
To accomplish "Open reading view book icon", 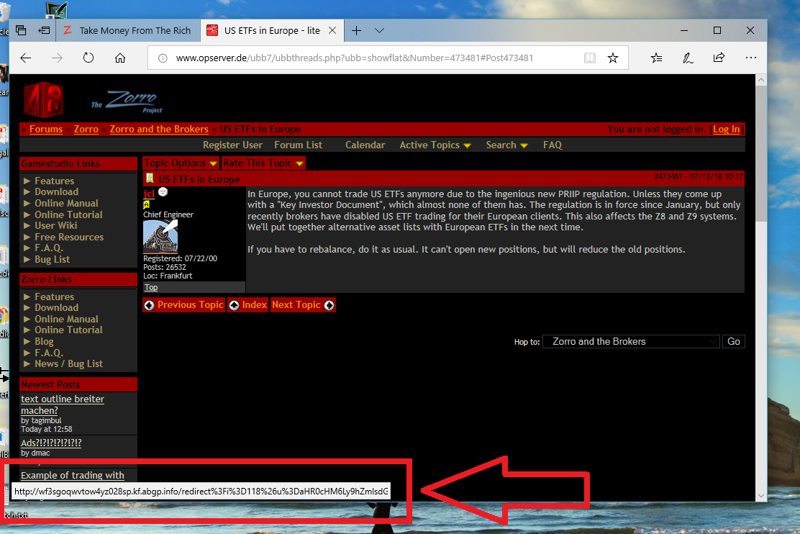I will pos(590,58).
